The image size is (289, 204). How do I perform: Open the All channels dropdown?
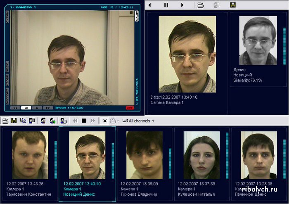click(x=139, y=121)
